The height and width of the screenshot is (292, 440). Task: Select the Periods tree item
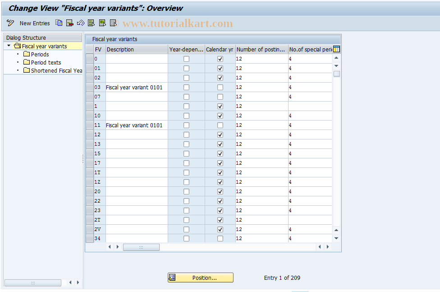click(x=39, y=54)
